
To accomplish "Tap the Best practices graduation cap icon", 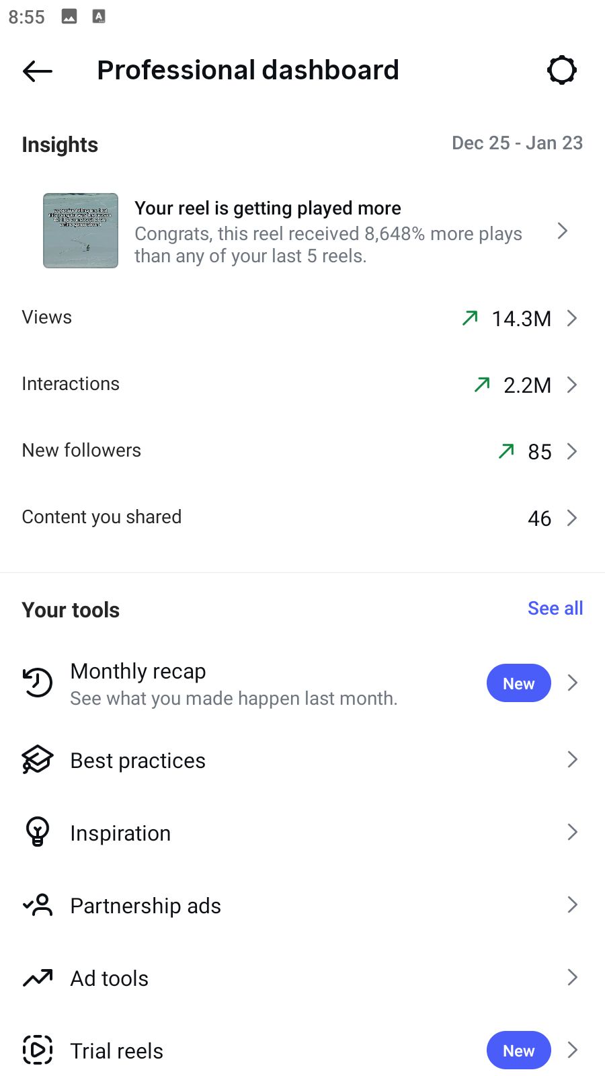I will [x=38, y=760].
